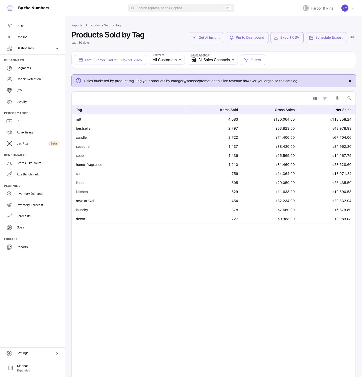Sort by the Net Sales column header
362x377 pixels.
[x=343, y=110]
